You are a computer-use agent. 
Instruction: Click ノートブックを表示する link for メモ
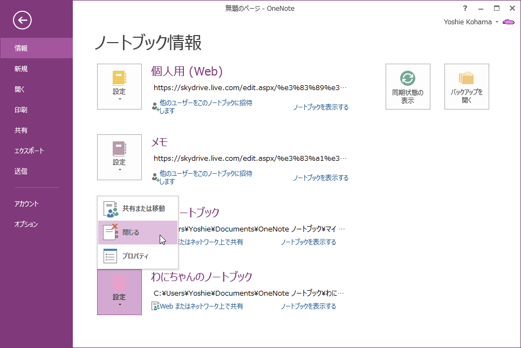(x=320, y=178)
